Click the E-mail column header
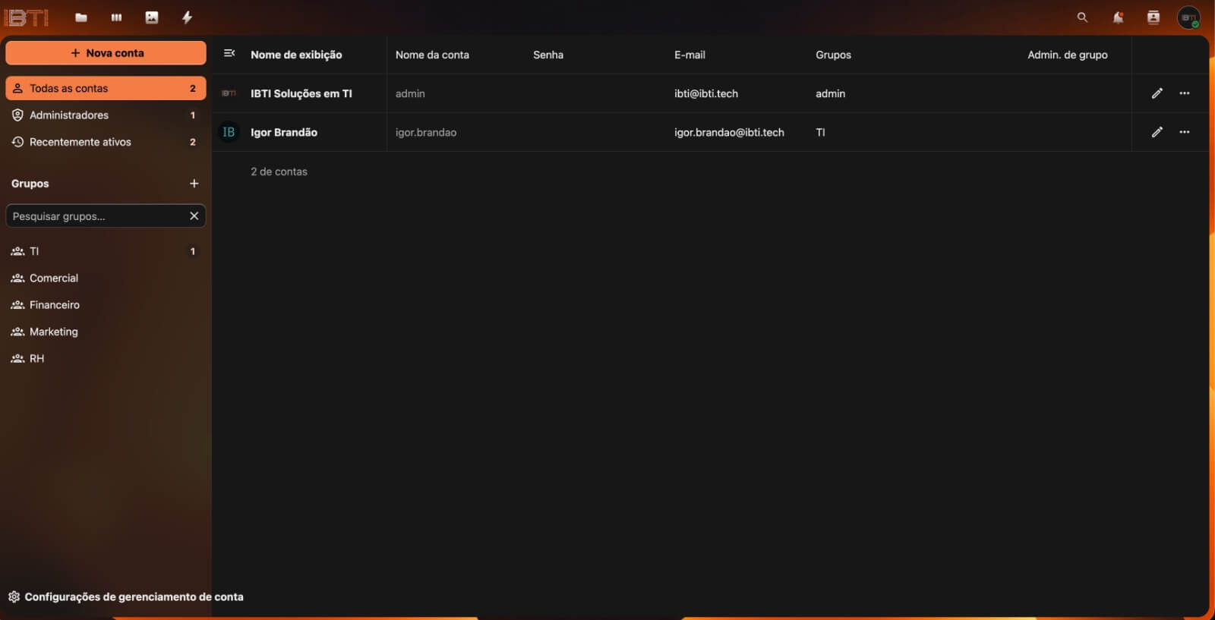This screenshot has height=620, width=1215. click(x=690, y=55)
